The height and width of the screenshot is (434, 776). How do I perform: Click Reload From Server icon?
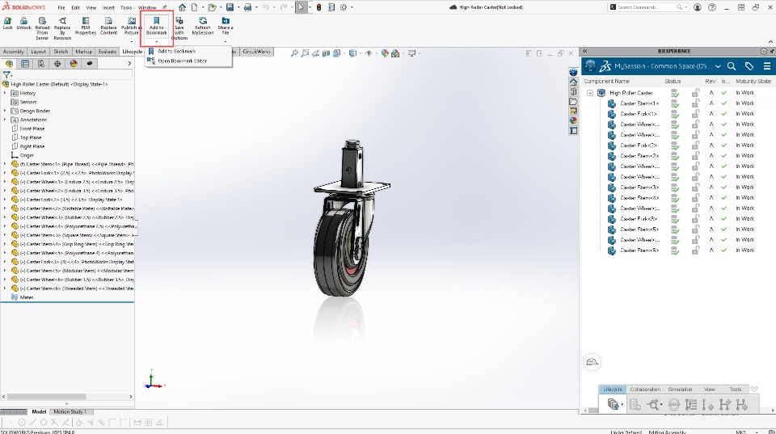[x=42, y=19]
